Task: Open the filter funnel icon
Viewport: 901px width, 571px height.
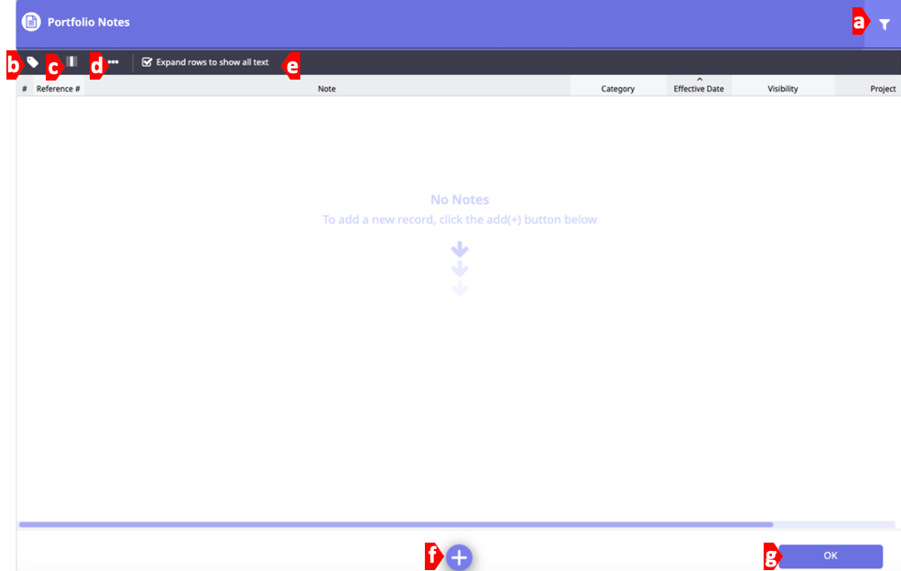Action: pos(884,25)
